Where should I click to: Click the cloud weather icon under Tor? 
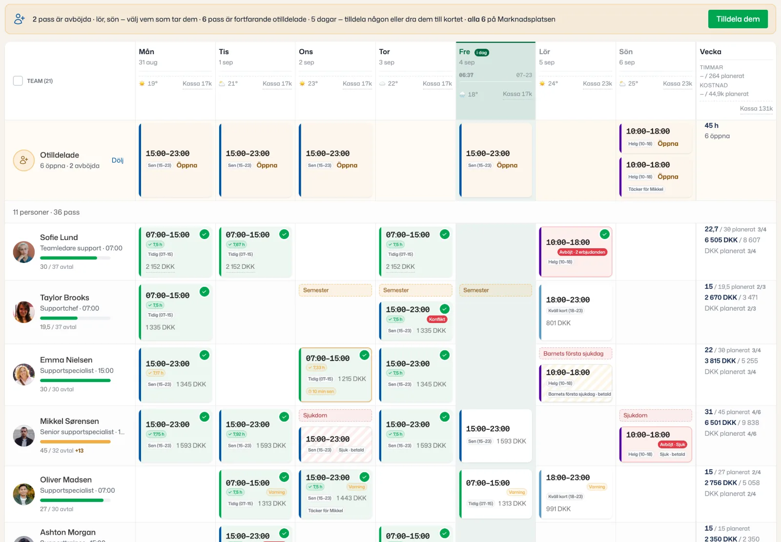382,83
